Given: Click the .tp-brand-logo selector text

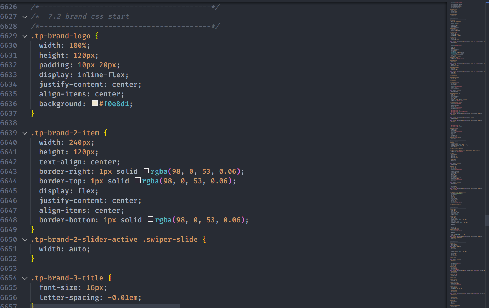Looking at the screenshot, I should tap(61, 36).
